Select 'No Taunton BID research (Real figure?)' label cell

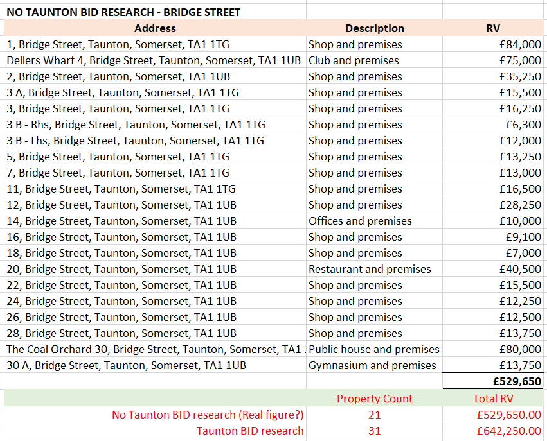pyautogui.click(x=156, y=414)
